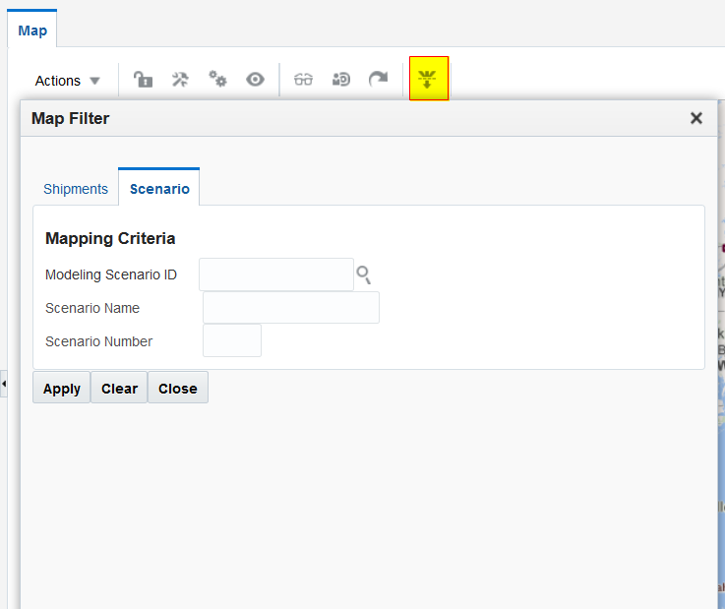
Task: Select the Scenario tab
Action: point(159,189)
